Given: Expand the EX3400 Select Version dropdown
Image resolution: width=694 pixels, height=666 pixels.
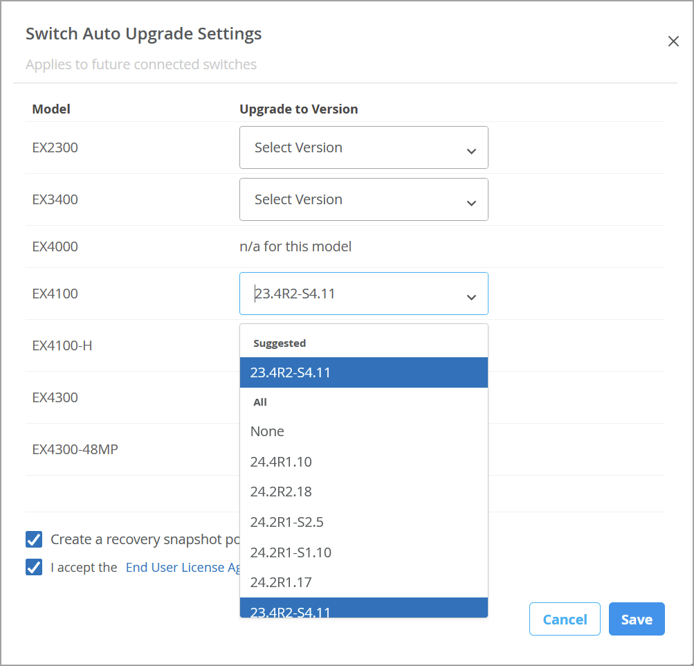Looking at the screenshot, I should coord(363,199).
